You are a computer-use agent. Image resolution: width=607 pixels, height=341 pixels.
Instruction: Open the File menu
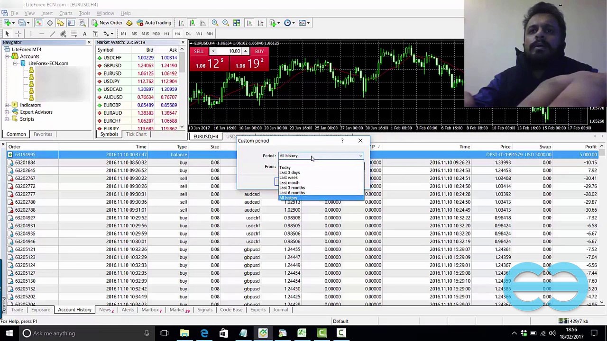(14, 13)
